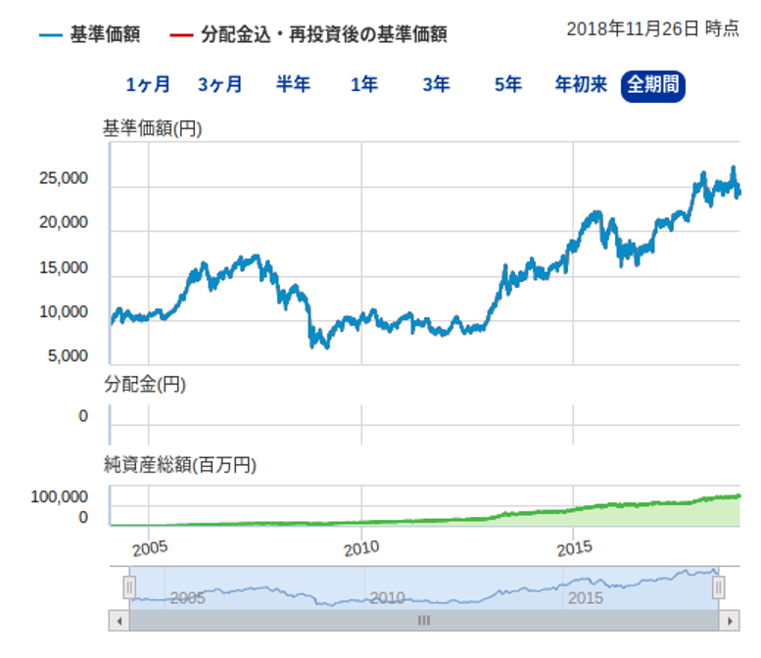
Task: Show the 半年 period chart
Action: pyautogui.click(x=293, y=85)
